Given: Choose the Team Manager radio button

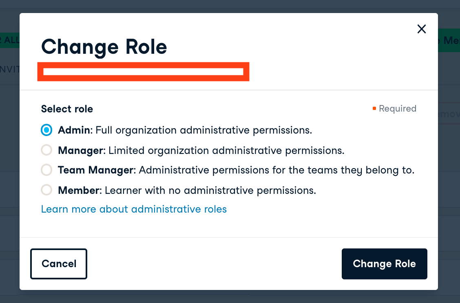Looking at the screenshot, I should point(46,170).
